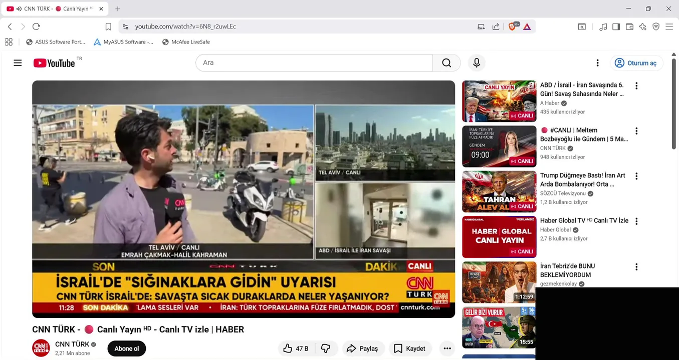Open ASUS Software Portal bookmark
The width and height of the screenshot is (679, 360).
(56, 42)
